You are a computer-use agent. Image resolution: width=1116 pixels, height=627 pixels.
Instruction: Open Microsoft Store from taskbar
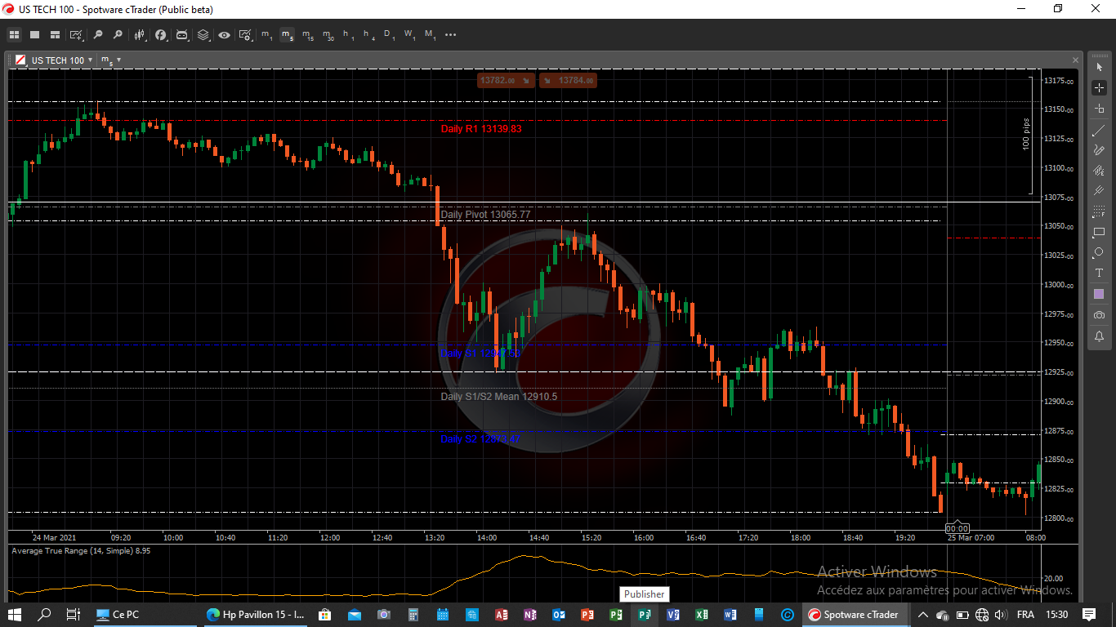tap(324, 615)
